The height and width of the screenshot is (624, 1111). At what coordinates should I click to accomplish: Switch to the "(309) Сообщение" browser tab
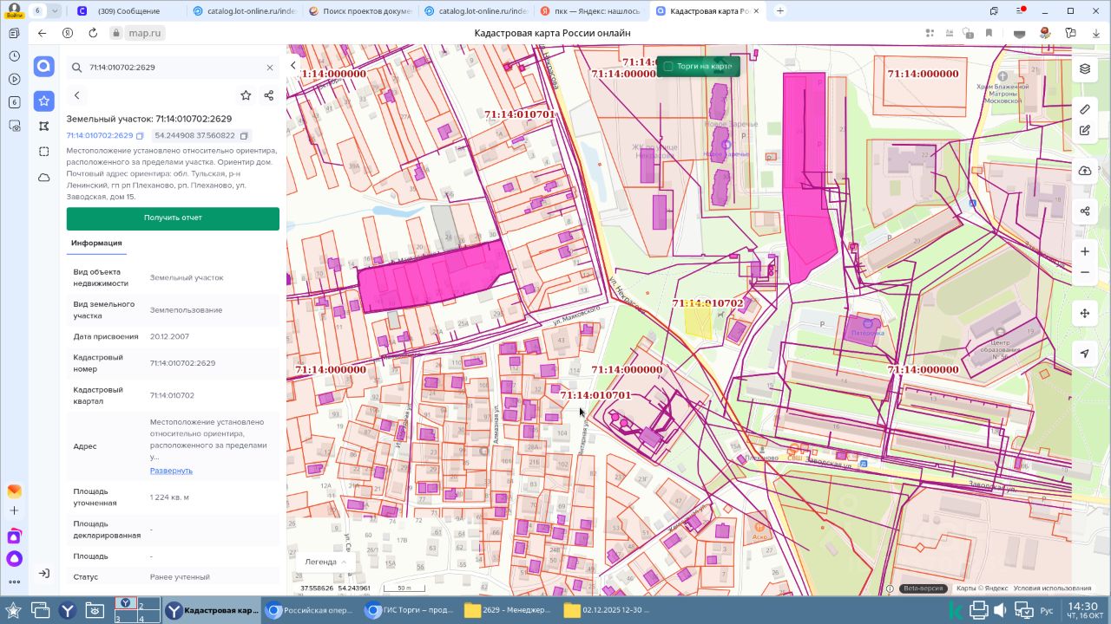coord(128,11)
